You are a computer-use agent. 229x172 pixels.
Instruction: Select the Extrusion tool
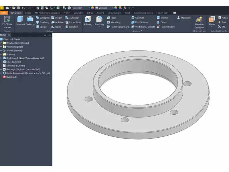tap(20, 21)
